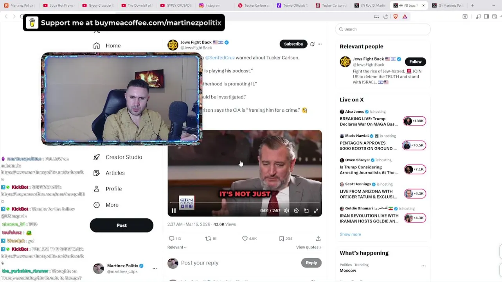Subscribe to Jews Fight Back
Image resolution: width=502 pixels, height=282 pixels.
[x=293, y=44]
